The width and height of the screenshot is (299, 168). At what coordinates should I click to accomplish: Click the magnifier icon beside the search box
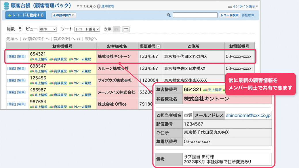[168, 15]
